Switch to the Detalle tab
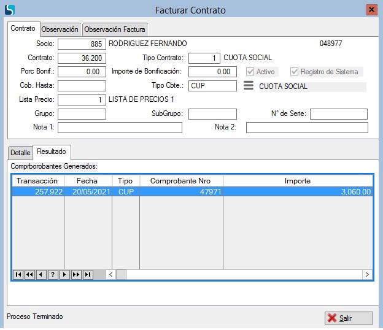This screenshot has width=383, height=330. (20, 152)
